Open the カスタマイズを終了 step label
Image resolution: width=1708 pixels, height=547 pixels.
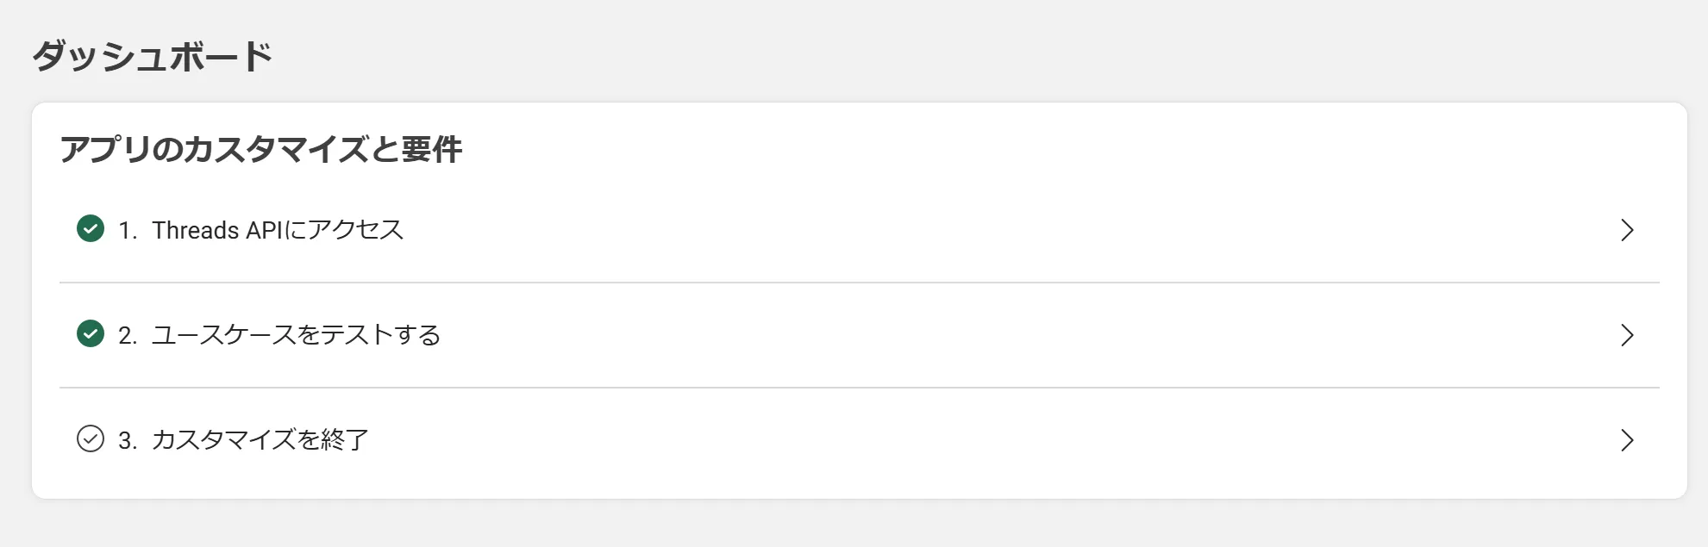[x=260, y=440]
